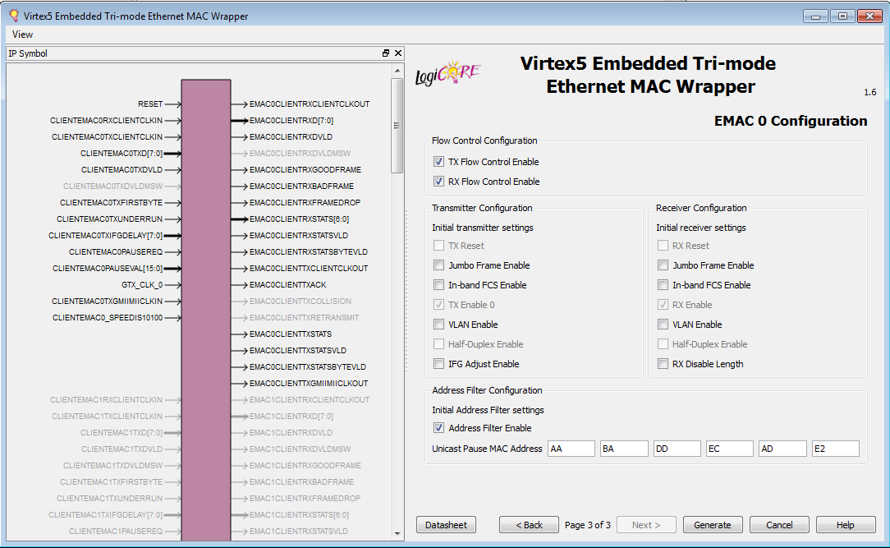This screenshot has width=890, height=548.
Task: Click the E2 MAC address field
Action: pos(836,449)
